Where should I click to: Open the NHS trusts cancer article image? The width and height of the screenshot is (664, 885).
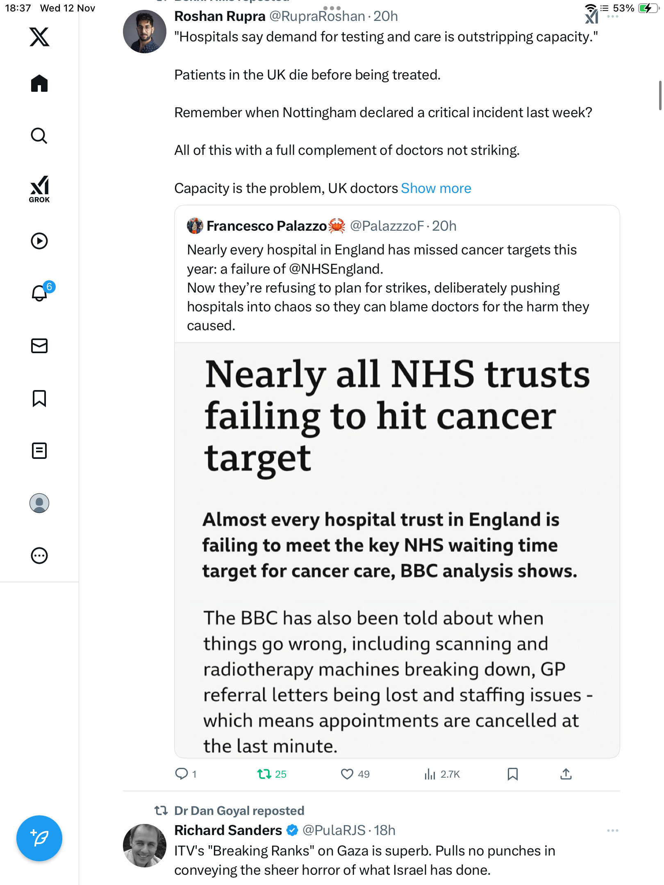tap(397, 549)
